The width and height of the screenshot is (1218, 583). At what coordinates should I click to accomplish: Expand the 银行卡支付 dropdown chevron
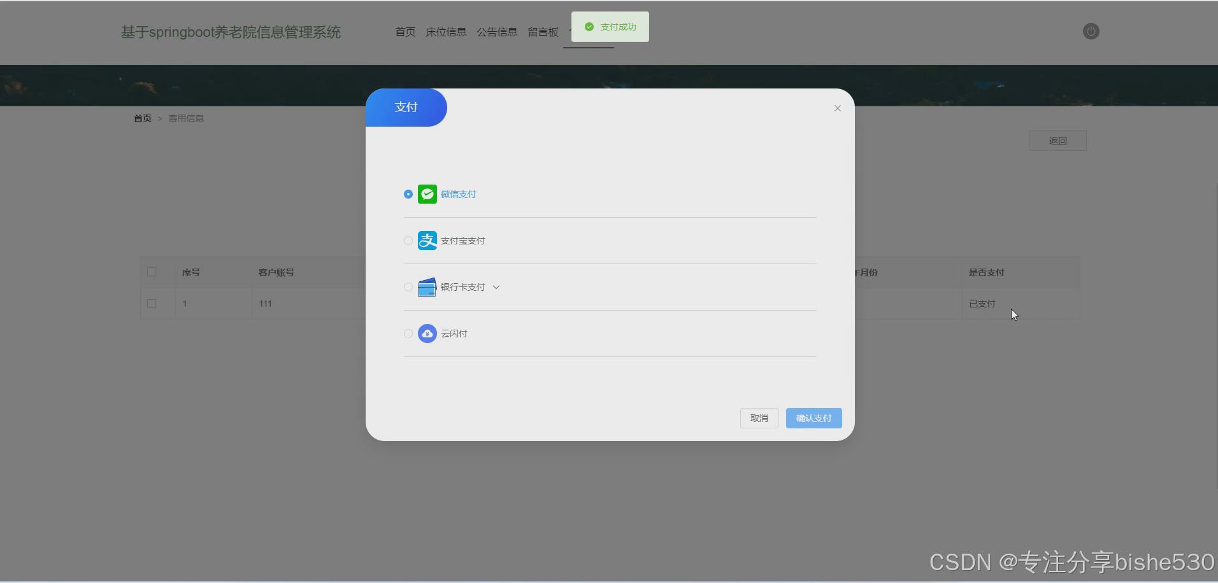pos(496,287)
